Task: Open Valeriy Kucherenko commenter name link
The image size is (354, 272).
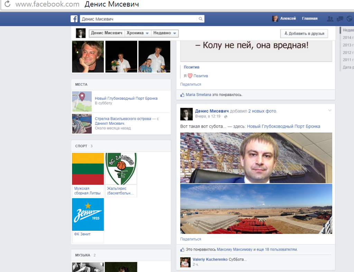Action: coord(210,260)
